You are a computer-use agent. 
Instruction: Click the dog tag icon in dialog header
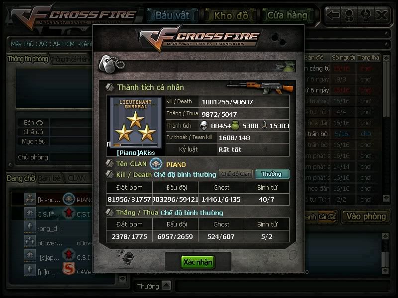tap(111, 65)
